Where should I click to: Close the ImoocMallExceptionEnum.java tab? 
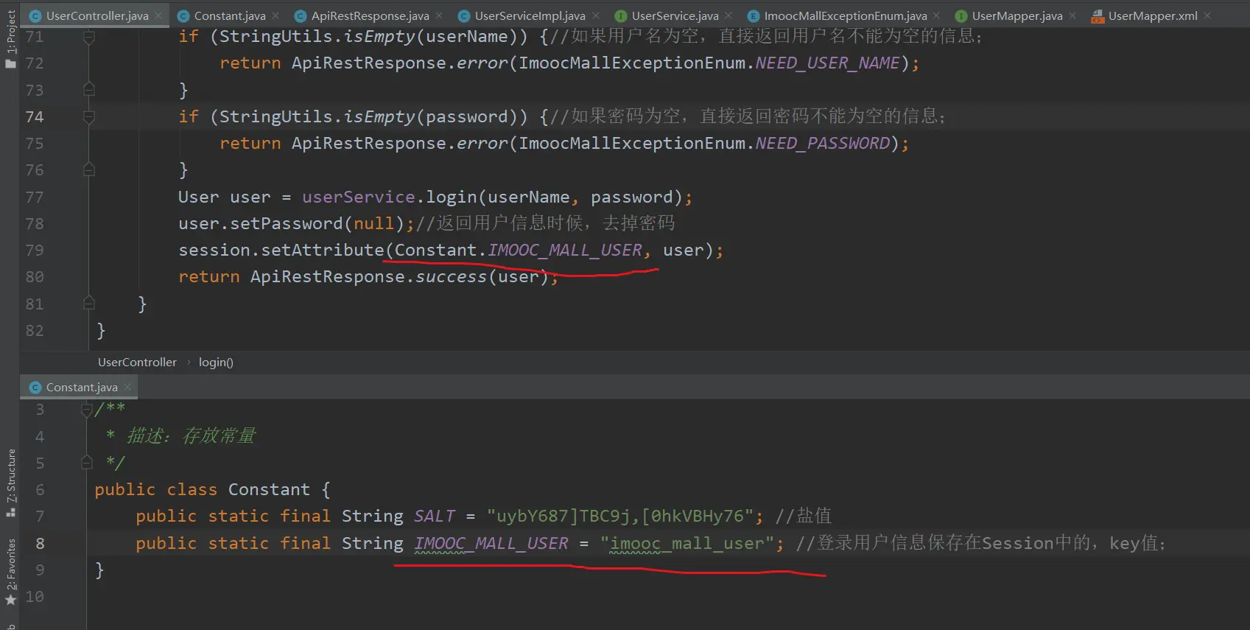tap(937, 15)
